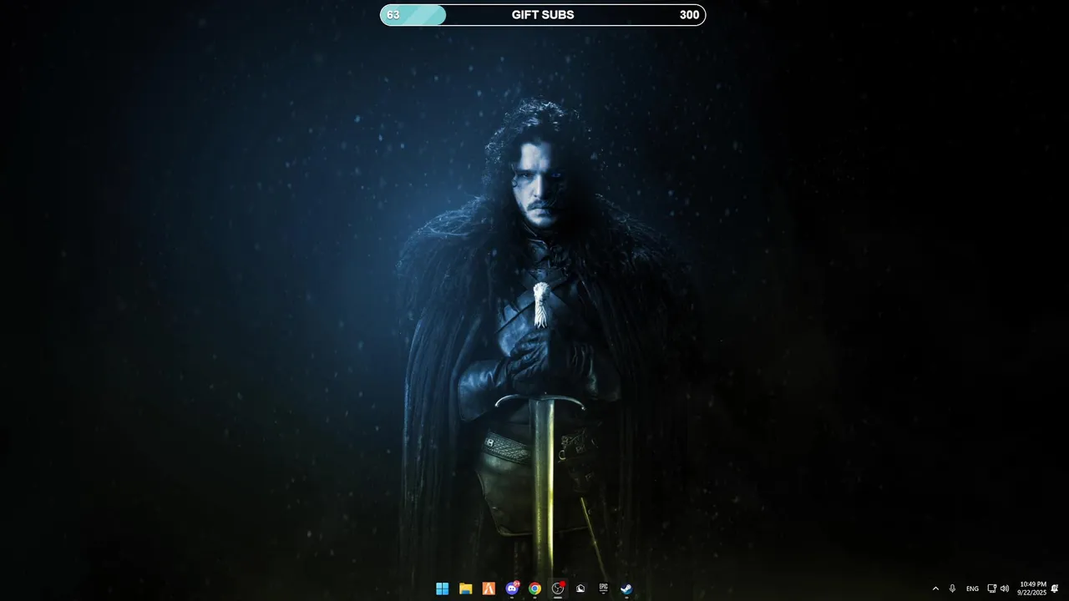Click the 63 current subs count
Screen dimensions: 1069x601
pyautogui.click(x=393, y=15)
